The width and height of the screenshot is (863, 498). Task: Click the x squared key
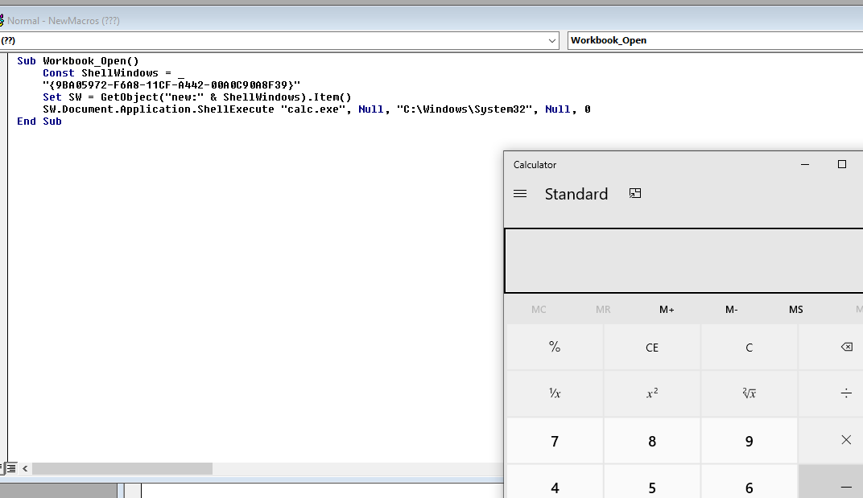(651, 393)
